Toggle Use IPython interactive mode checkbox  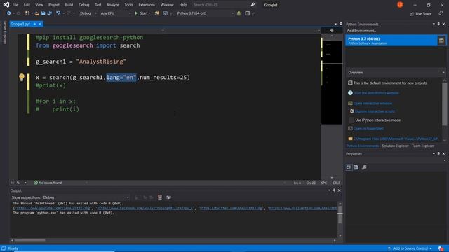point(351,120)
